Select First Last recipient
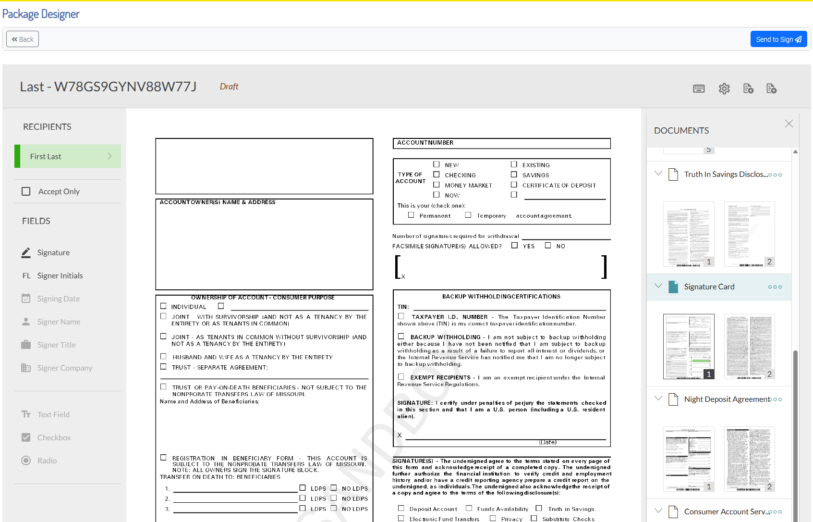Image resolution: width=813 pixels, height=522 pixels. tap(68, 156)
